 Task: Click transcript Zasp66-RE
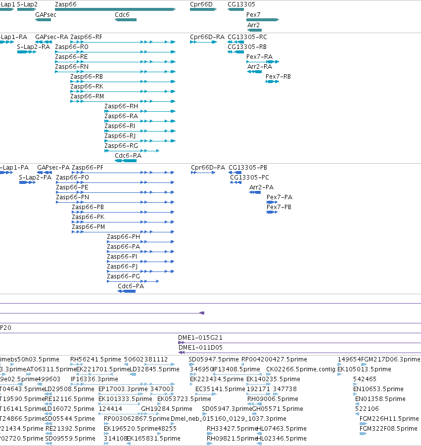point(71,56)
